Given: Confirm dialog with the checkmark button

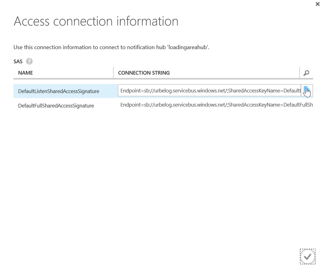Looking at the screenshot, I should point(308,256).
